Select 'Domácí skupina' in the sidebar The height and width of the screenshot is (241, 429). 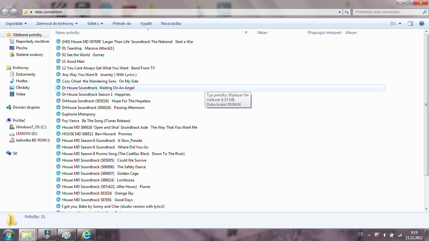[23, 107]
